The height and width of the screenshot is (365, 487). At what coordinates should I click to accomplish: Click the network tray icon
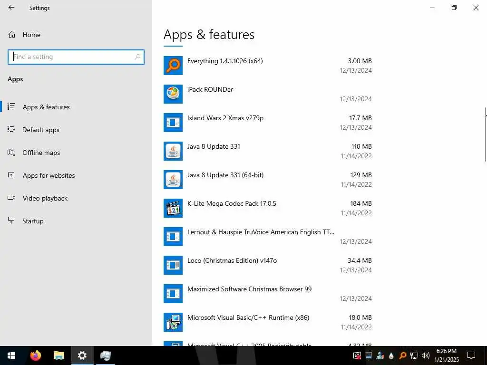[414, 355]
